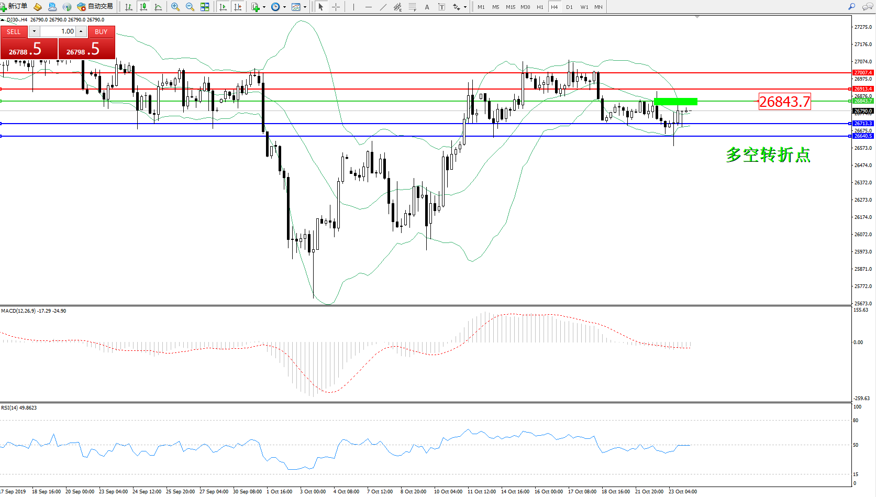Toggle the chart shift button

tap(238, 7)
